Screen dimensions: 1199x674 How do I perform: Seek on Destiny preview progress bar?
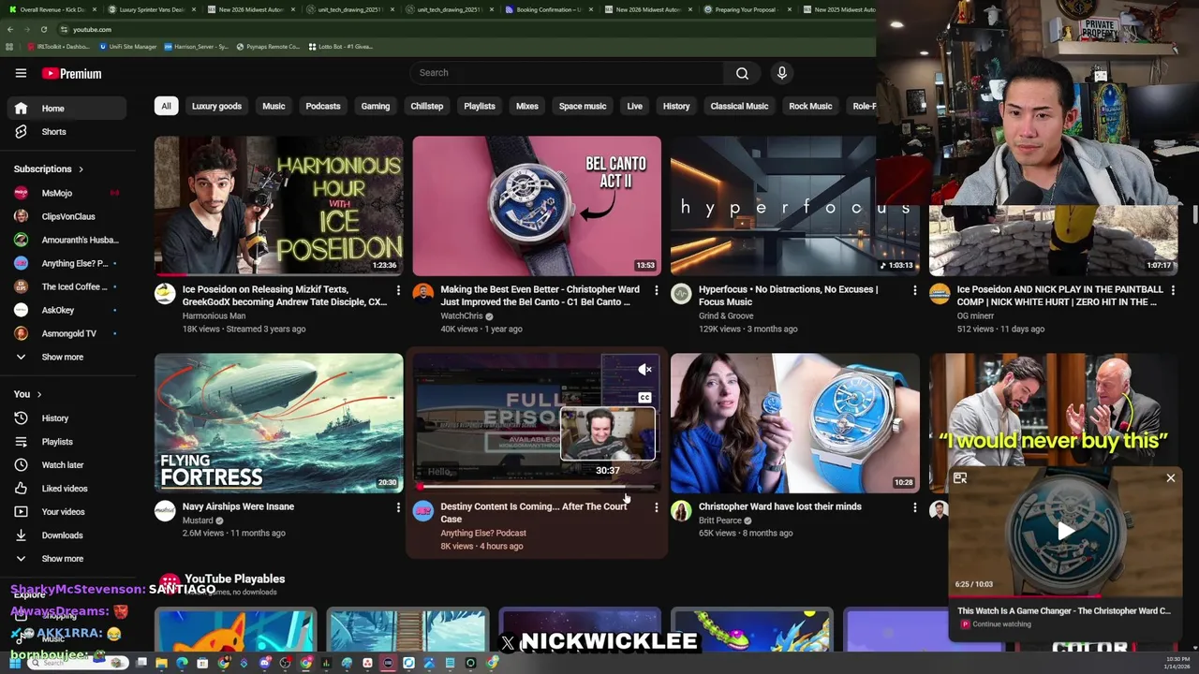[537, 487]
